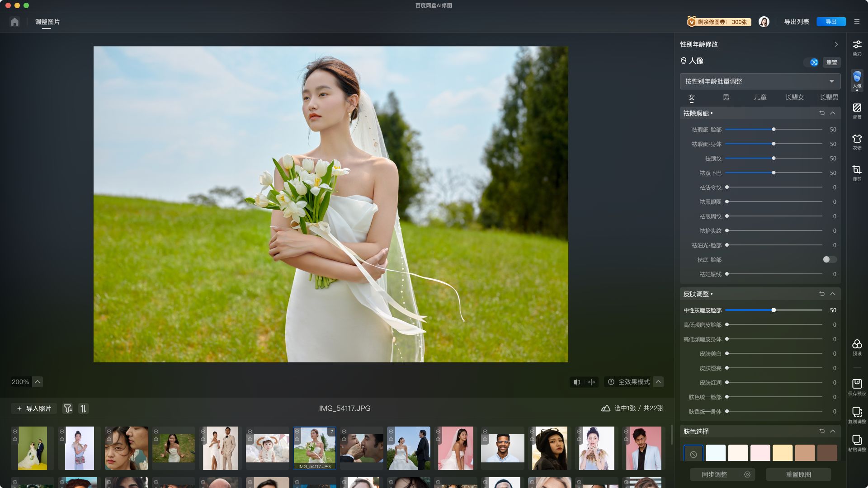Click the filter photos icon
Screen dimensions: 868x488
(68, 408)
